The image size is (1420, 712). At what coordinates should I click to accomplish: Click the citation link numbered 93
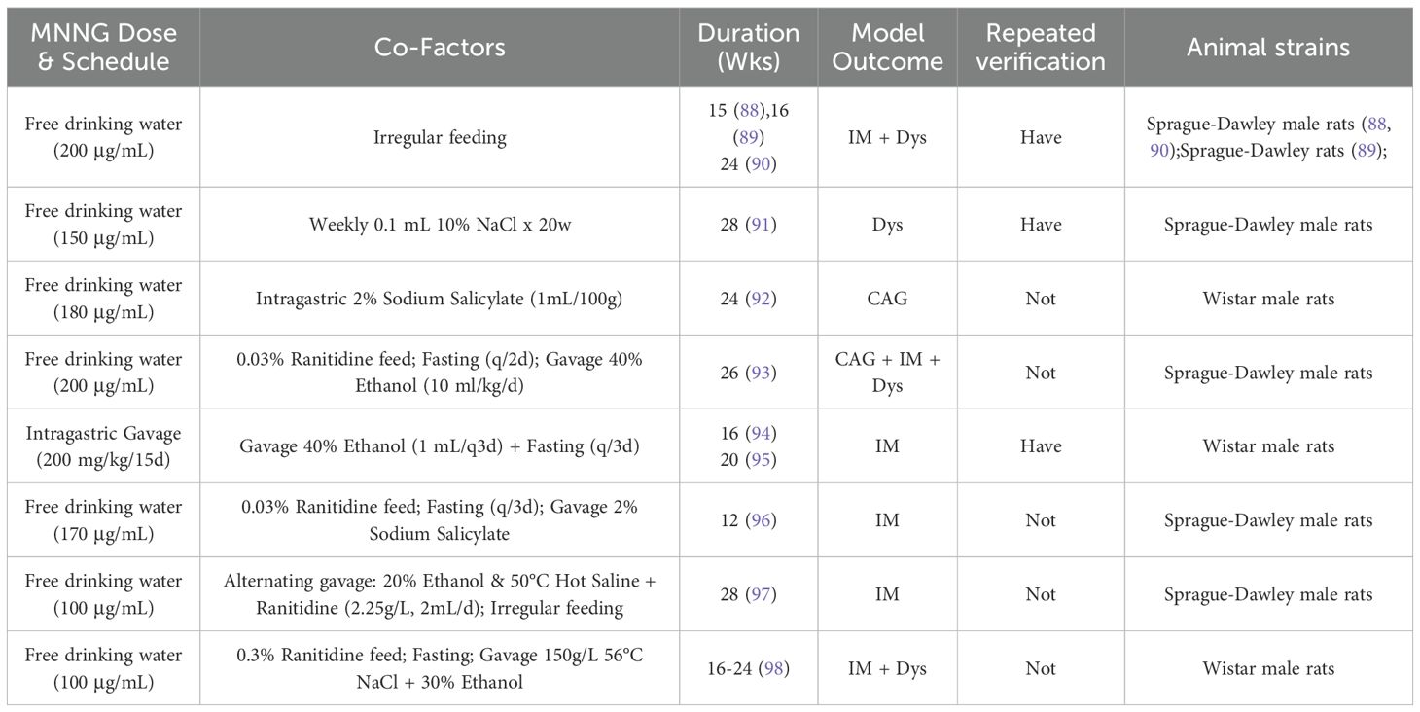tap(761, 373)
